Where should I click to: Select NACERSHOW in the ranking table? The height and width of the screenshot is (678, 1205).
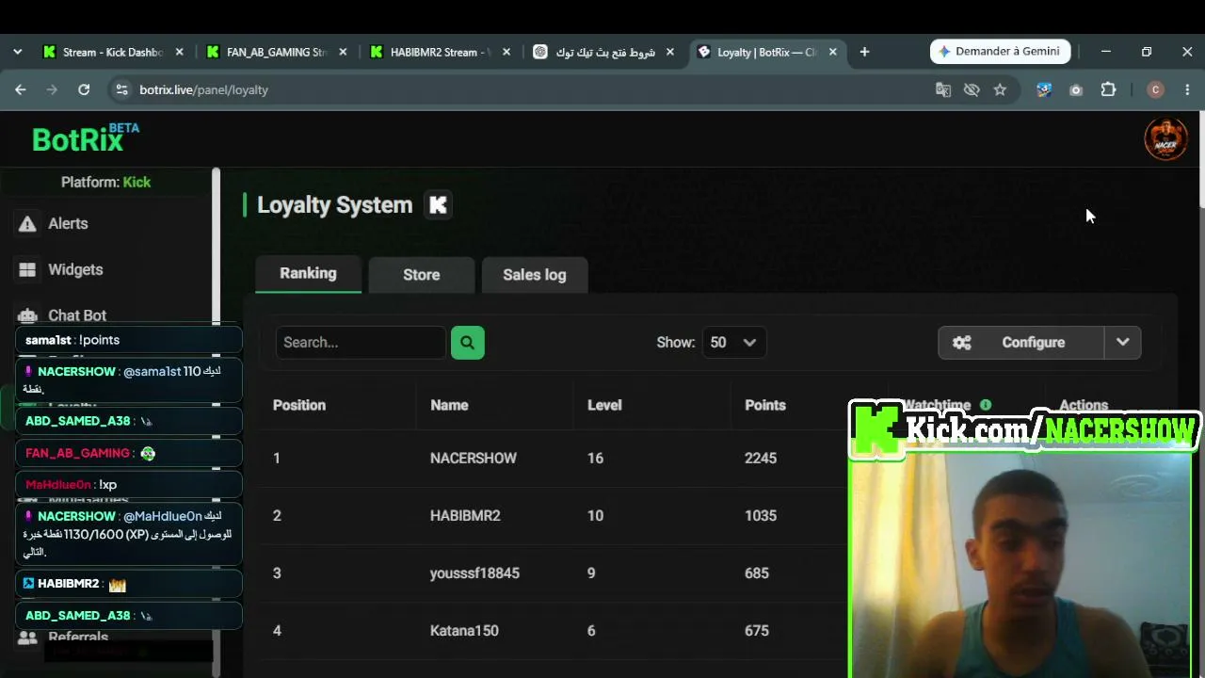[x=474, y=459]
